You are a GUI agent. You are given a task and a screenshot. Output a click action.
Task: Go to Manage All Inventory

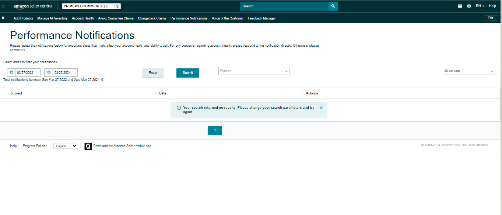[x=52, y=18]
